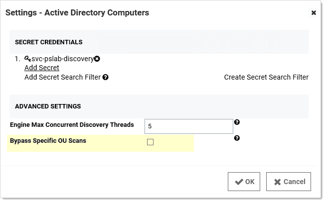Show help for Engine Max Concurrent Discovery Threads
This screenshot has width=325, height=202.
pyautogui.click(x=237, y=122)
